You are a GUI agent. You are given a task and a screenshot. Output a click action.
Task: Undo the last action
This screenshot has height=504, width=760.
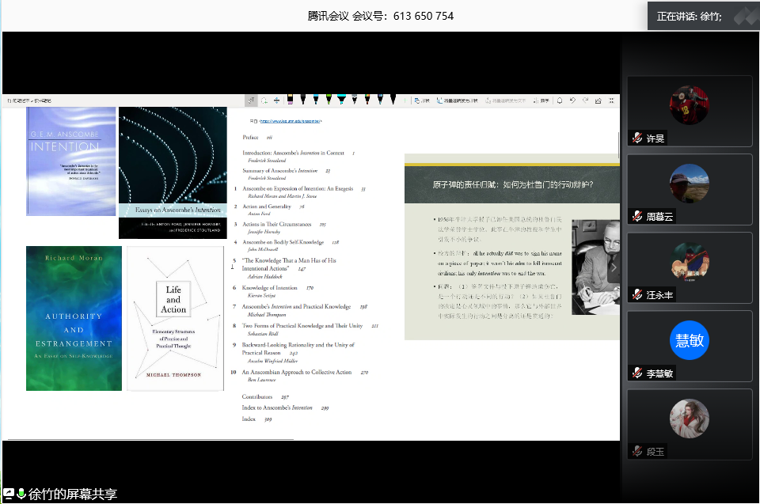pos(572,100)
